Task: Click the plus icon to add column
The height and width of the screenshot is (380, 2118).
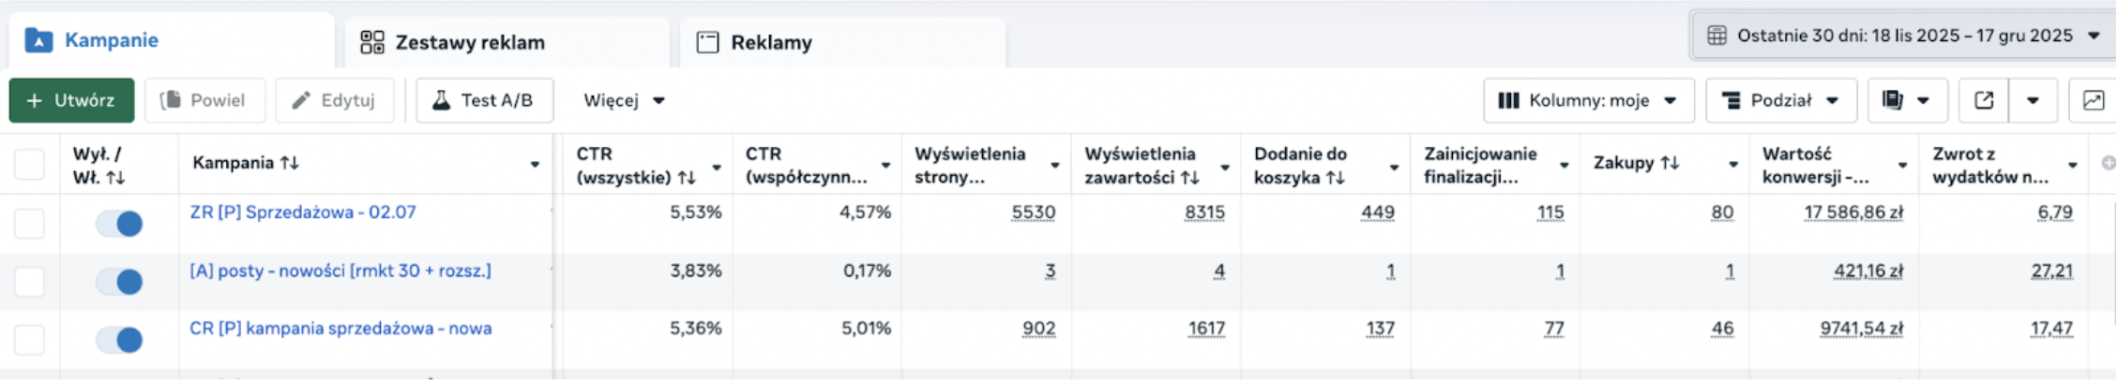Action: point(2108,163)
